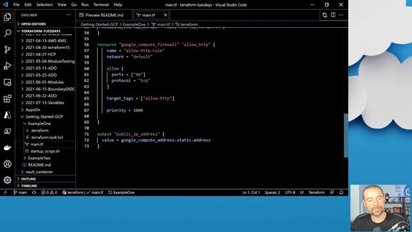This screenshot has height=232, width=412.
Task: Open editor more actions ellipsis
Action: [341, 15]
